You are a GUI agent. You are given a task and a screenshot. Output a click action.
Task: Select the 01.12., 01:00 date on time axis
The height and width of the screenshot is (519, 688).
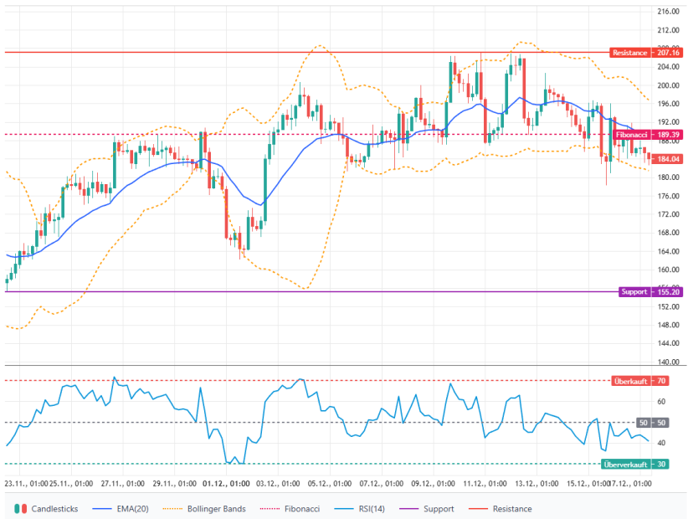(x=228, y=484)
